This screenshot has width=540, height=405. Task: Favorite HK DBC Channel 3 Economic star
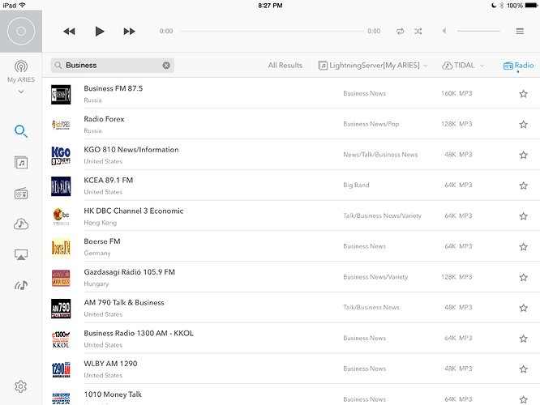click(524, 216)
